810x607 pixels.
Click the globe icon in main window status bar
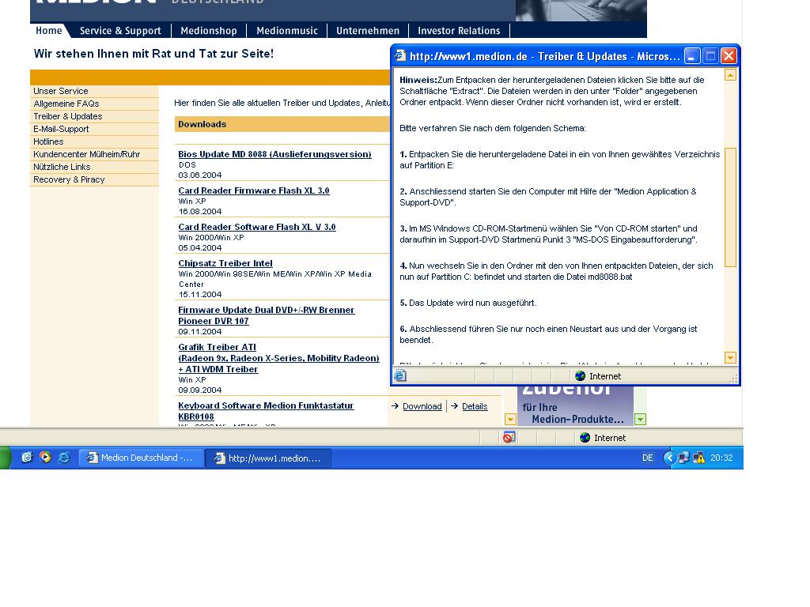[585, 438]
